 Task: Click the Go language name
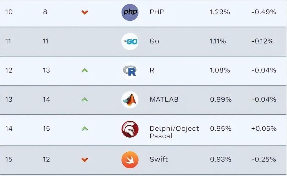154,41
